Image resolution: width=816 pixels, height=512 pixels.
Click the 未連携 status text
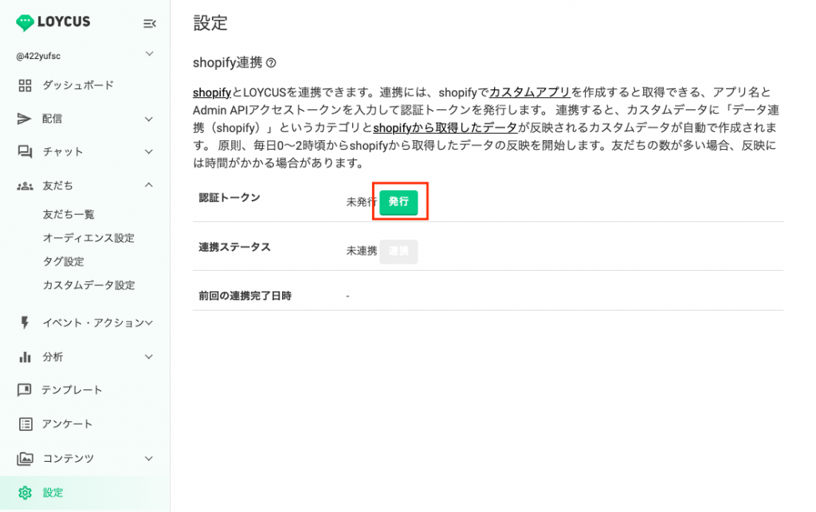[362, 251]
